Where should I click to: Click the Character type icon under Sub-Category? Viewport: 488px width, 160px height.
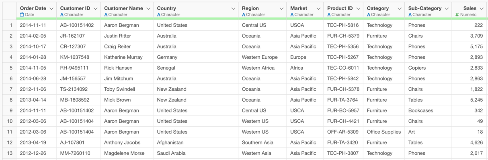click(x=410, y=14)
